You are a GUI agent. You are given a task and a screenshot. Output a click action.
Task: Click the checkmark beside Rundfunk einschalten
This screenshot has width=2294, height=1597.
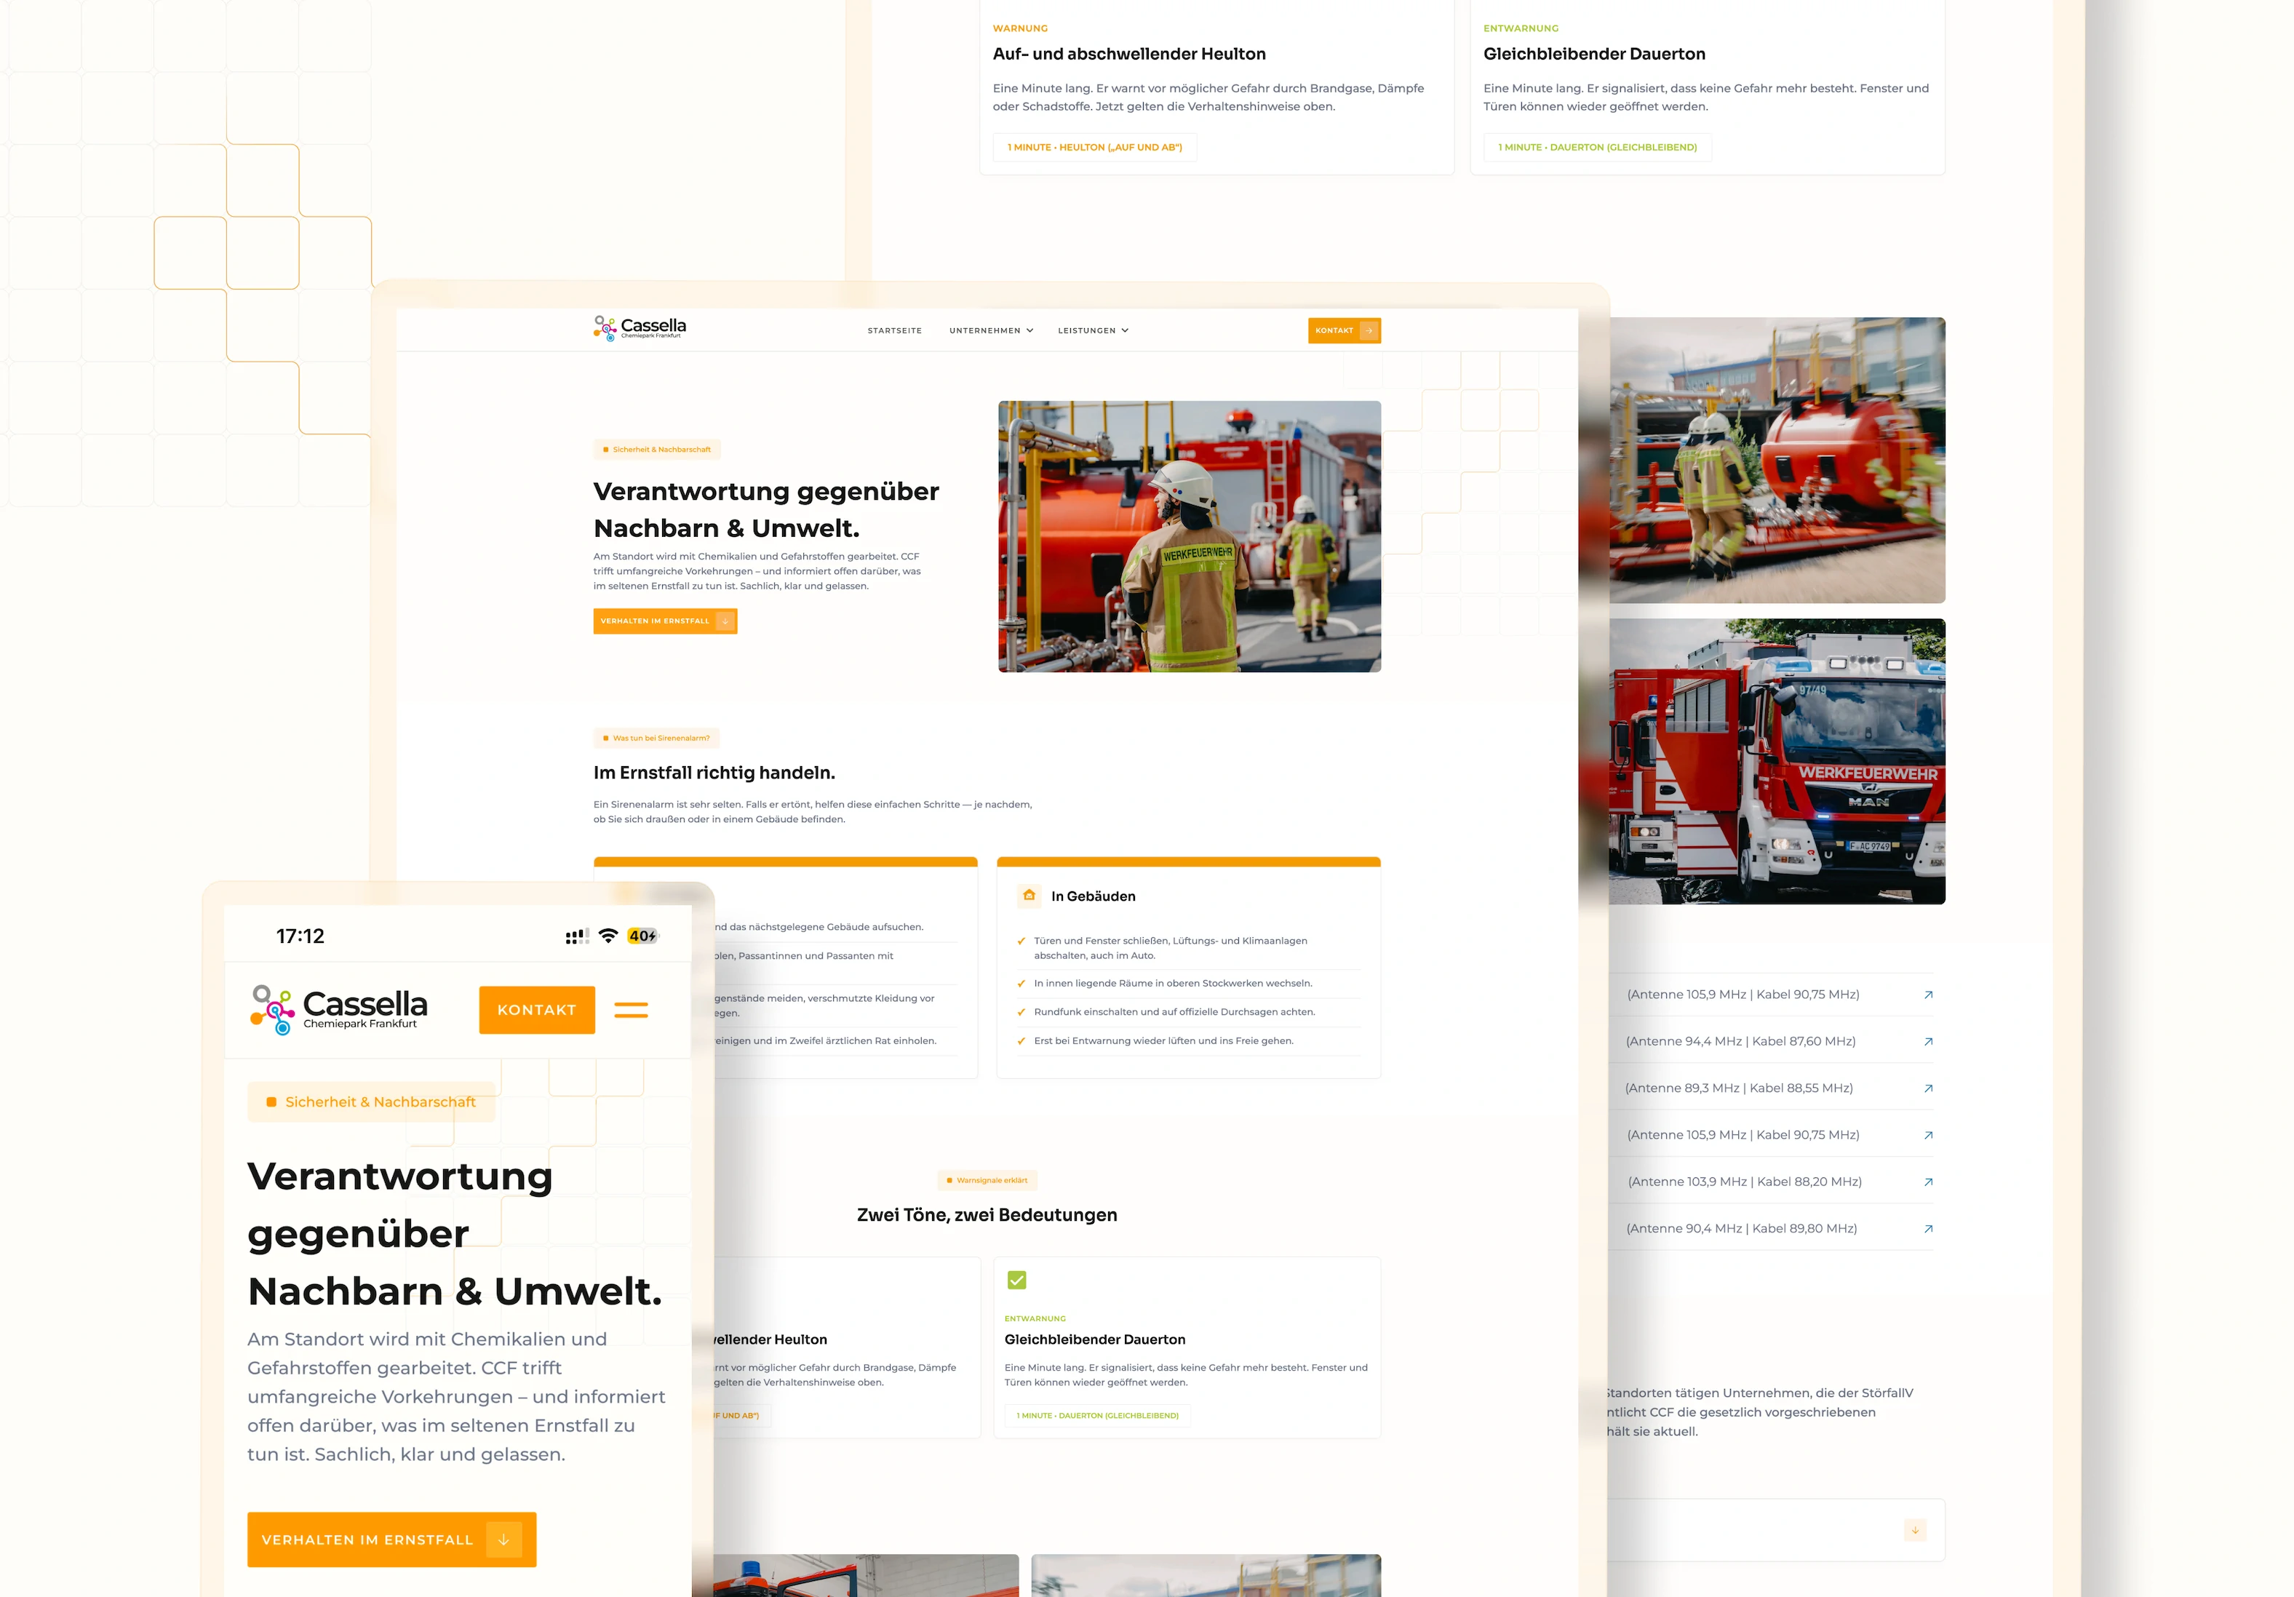[1021, 1012]
